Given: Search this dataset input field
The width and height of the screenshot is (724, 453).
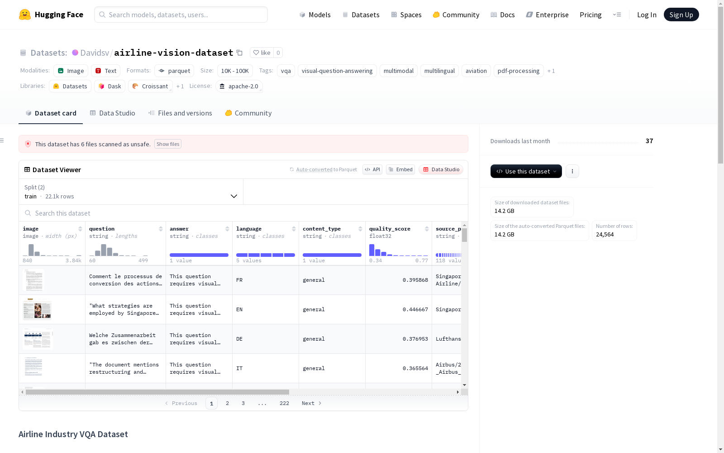Looking at the screenshot, I should tap(243, 213).
